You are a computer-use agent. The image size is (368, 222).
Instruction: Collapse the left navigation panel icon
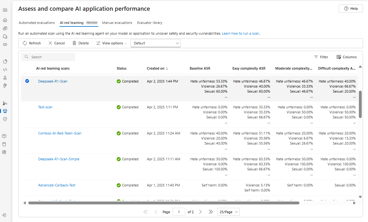pos(5,10)
